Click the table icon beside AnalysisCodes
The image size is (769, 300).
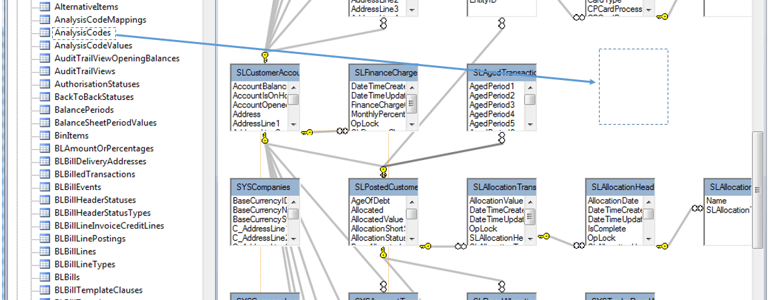[45, 33]
